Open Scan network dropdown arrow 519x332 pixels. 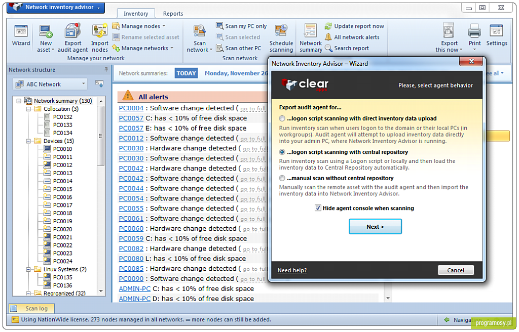[x=211, y=50]
